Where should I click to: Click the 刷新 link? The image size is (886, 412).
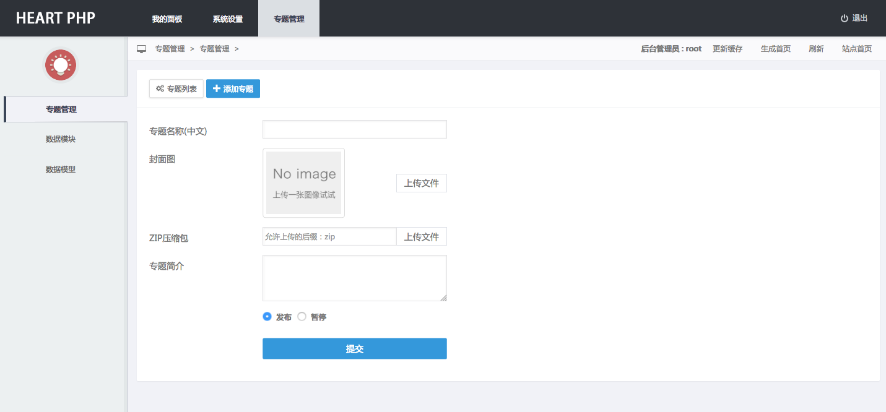tap(816, 49)
